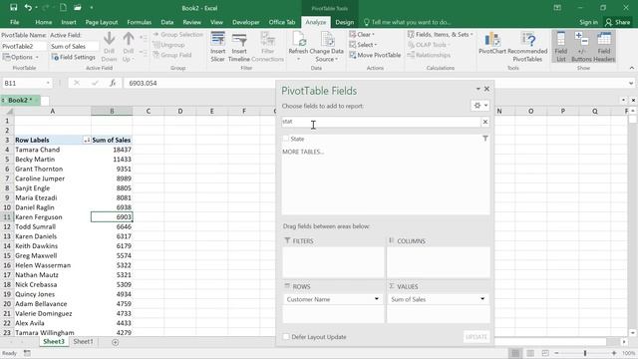Image resolution: width=638 pixels, height=359 pixels.
Task: Click the insert function fx icon
Action: [113, 83]
